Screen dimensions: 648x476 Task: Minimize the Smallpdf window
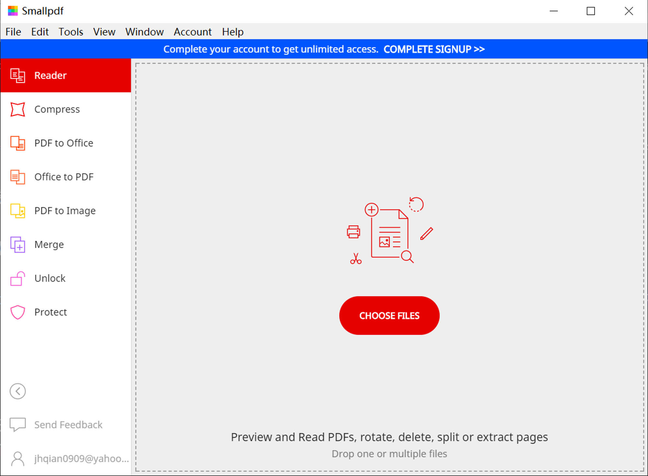[x=554, y=11]
